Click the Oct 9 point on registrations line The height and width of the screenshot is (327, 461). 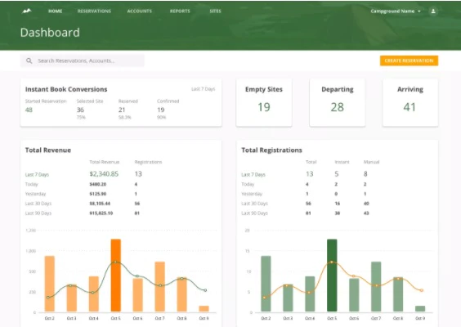coord(421,290)
